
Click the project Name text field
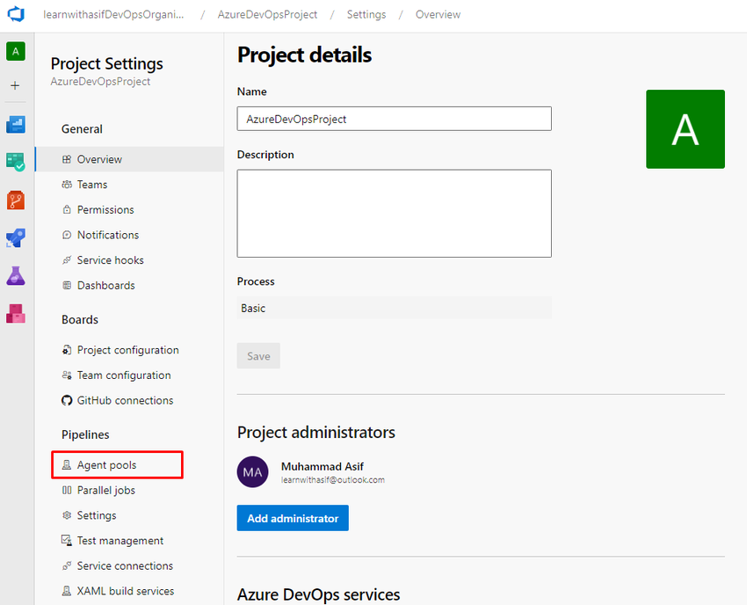pyautogui.click(x=394, y=119)
